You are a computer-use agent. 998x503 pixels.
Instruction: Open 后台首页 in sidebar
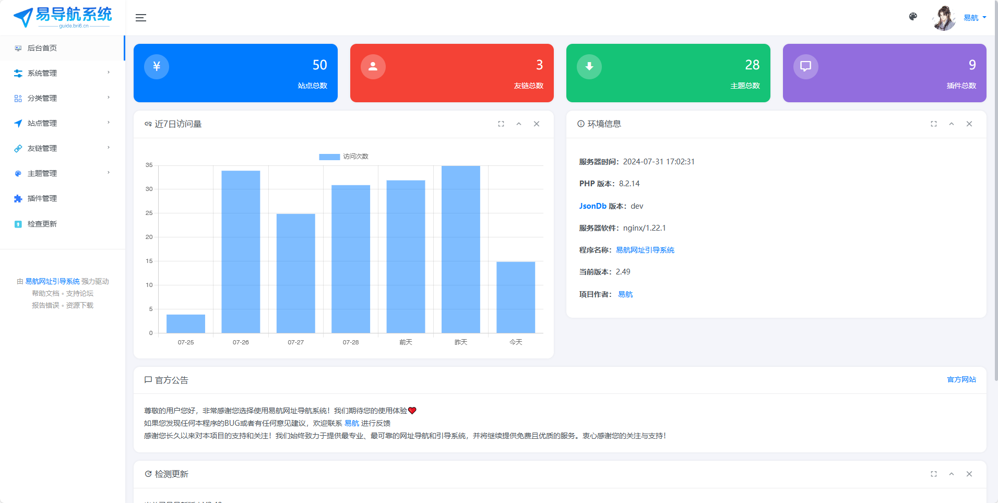[62, 48]
